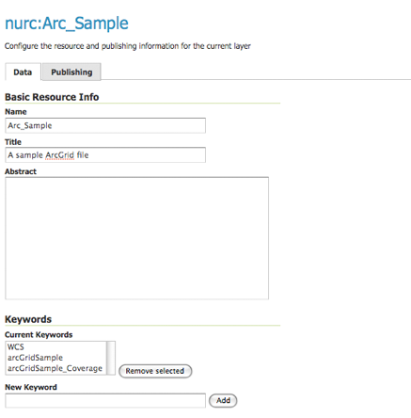The width and height of the screenshot is (411, 418).
Task: Click the Title field label
Action: [x=13, y=142]
